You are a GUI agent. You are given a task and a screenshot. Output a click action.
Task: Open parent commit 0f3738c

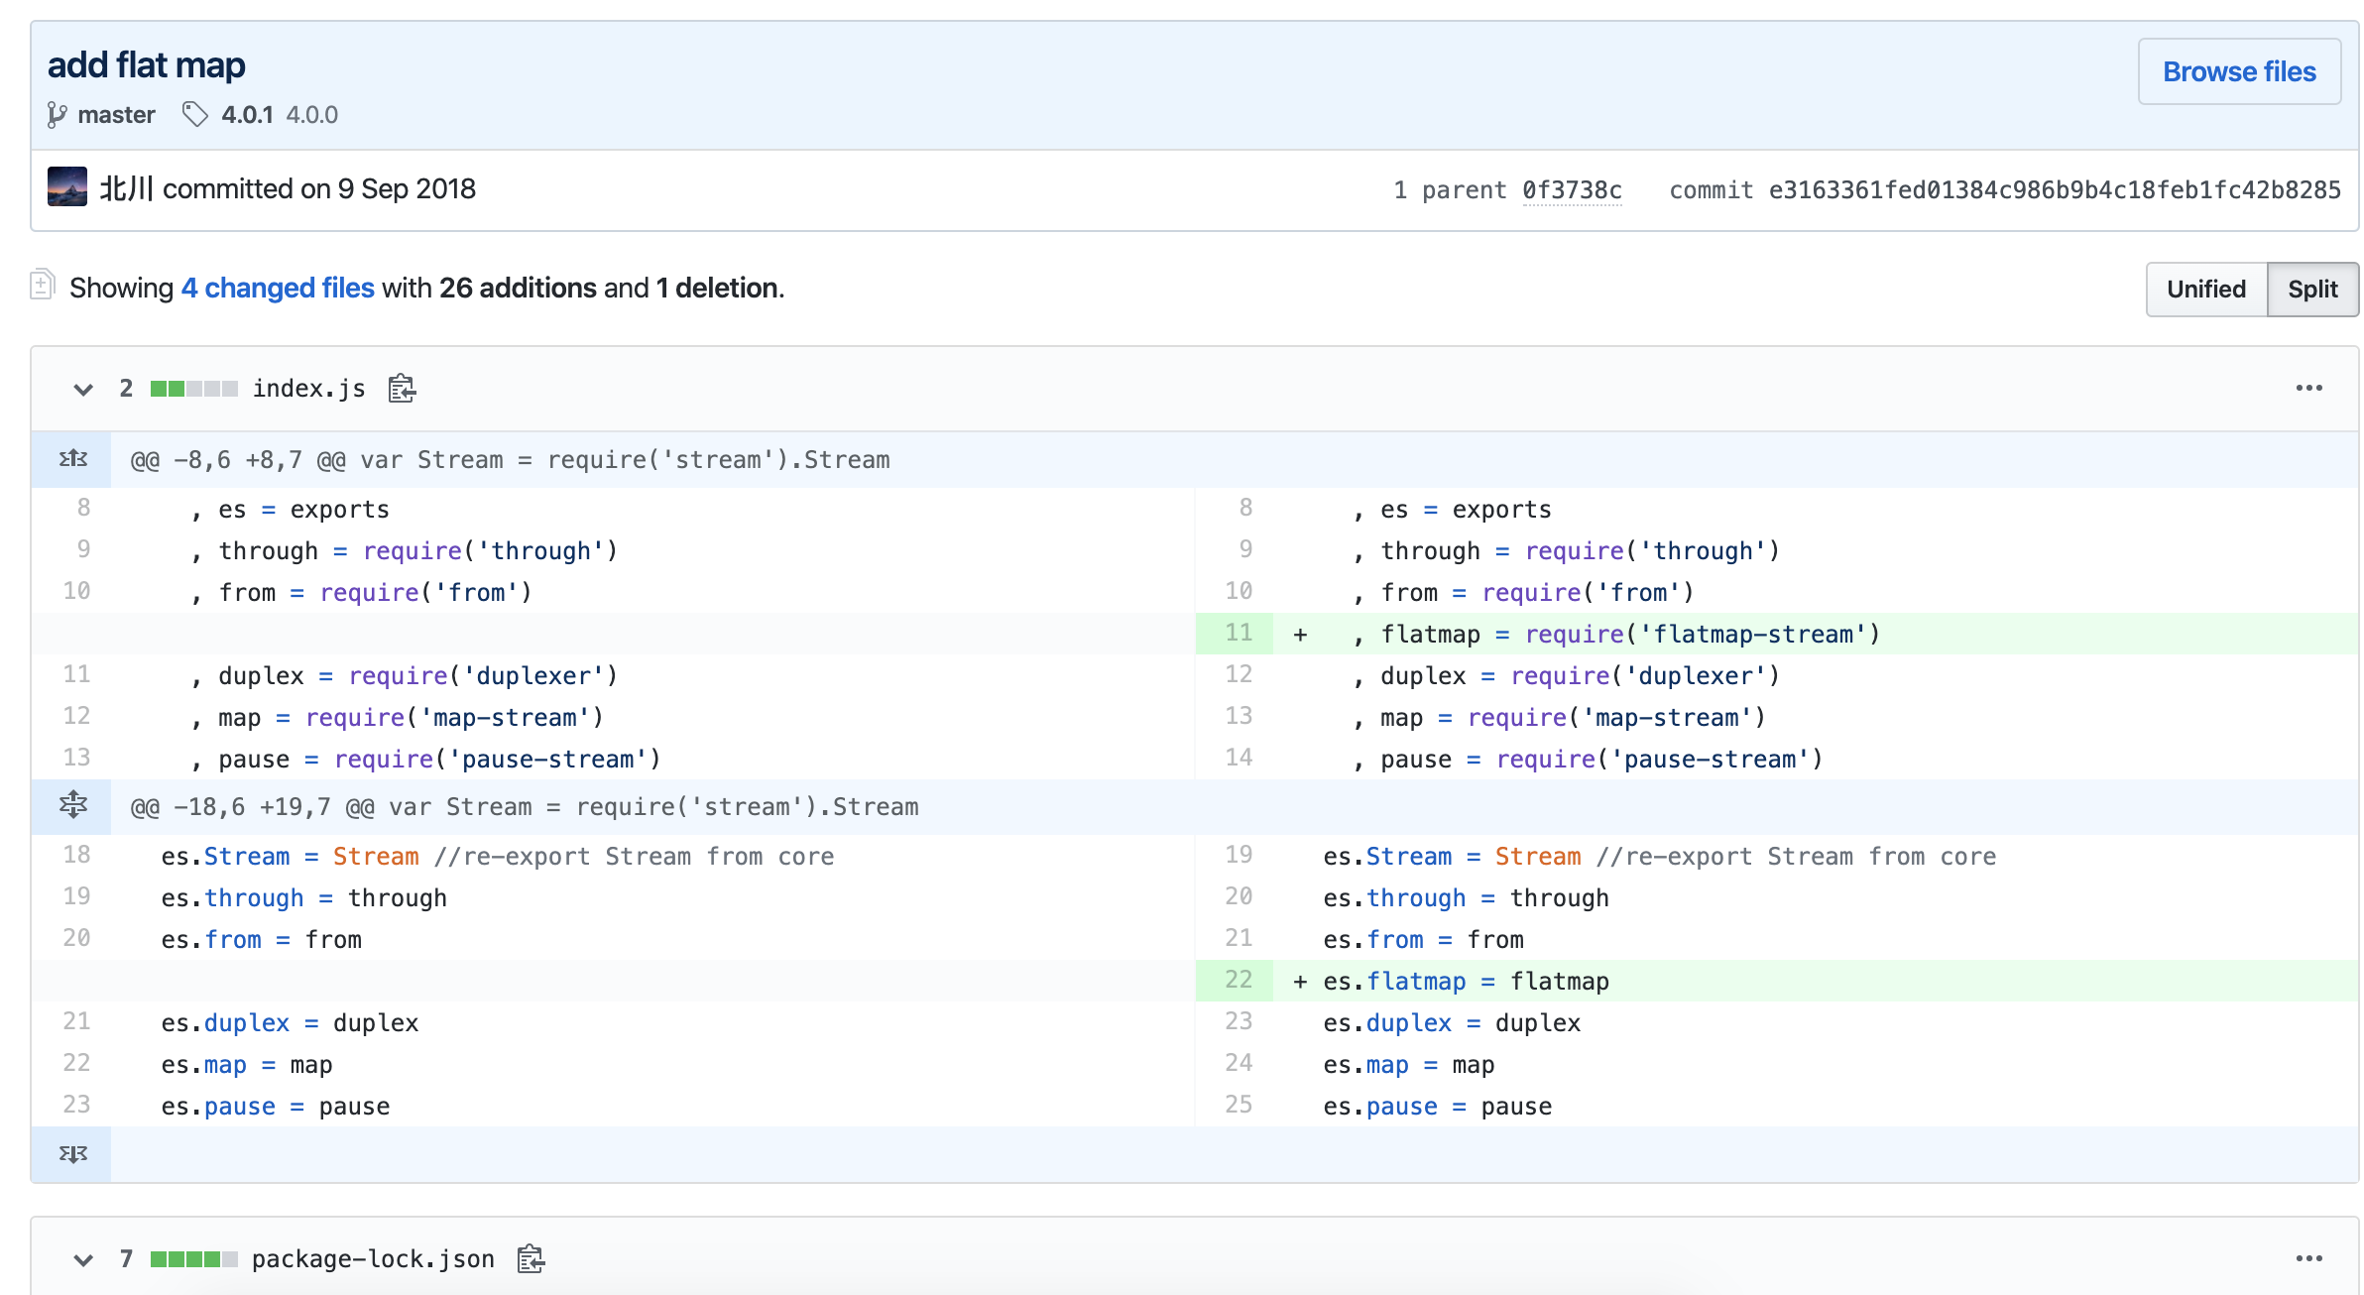pyautogui.click(x=1572, y=189)
